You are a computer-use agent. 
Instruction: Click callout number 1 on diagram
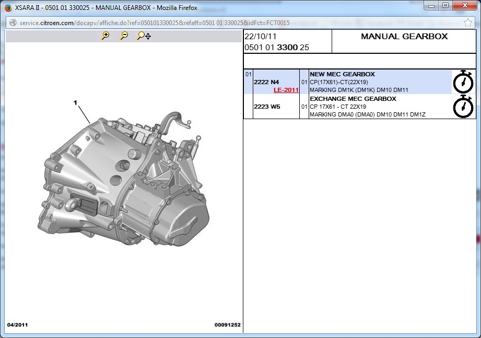pos(75,102)
